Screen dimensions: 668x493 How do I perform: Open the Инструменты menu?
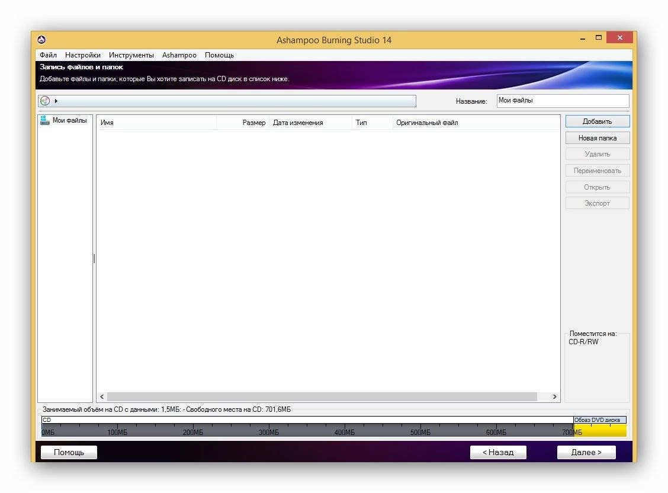pos(131,55)
